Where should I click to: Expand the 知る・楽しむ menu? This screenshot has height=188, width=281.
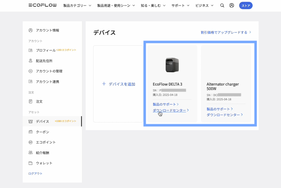[x=153, y=6]
